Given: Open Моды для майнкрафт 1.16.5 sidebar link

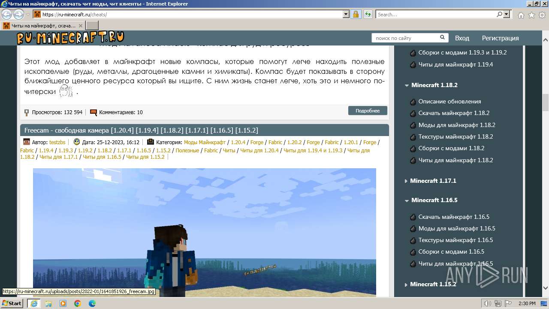Looking at the screenshot, I should pos(457,228).
